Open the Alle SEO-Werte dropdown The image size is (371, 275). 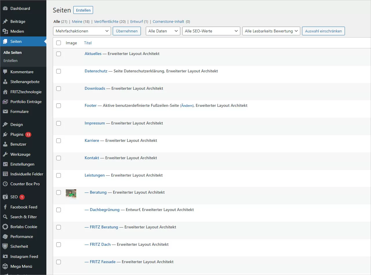(x=211, y=31)
